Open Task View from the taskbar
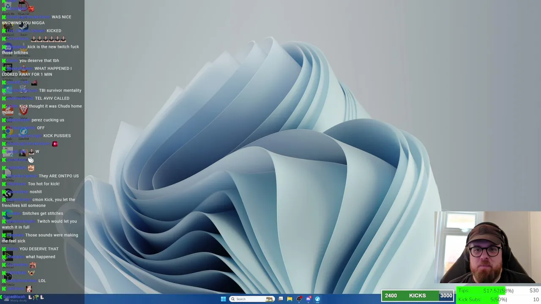Viewport: 541px width, 304px height. 280,299
